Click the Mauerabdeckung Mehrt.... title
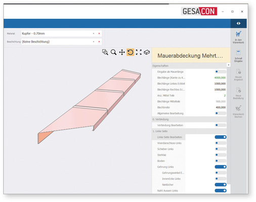 pos(190,56)
